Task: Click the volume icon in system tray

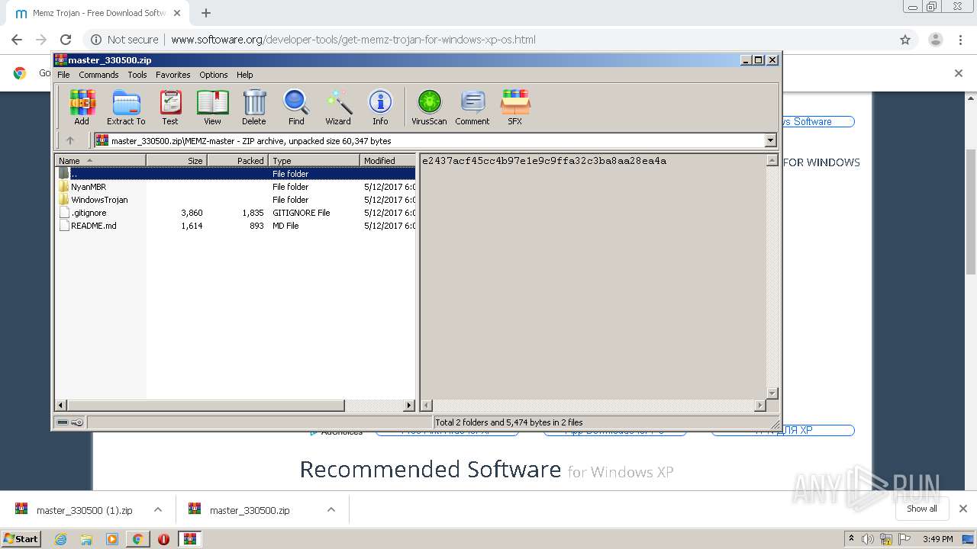Action: coord(868,539)
